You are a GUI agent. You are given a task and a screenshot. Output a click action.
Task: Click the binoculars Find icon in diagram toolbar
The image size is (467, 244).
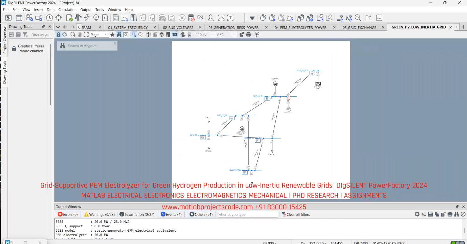[119, 35]
